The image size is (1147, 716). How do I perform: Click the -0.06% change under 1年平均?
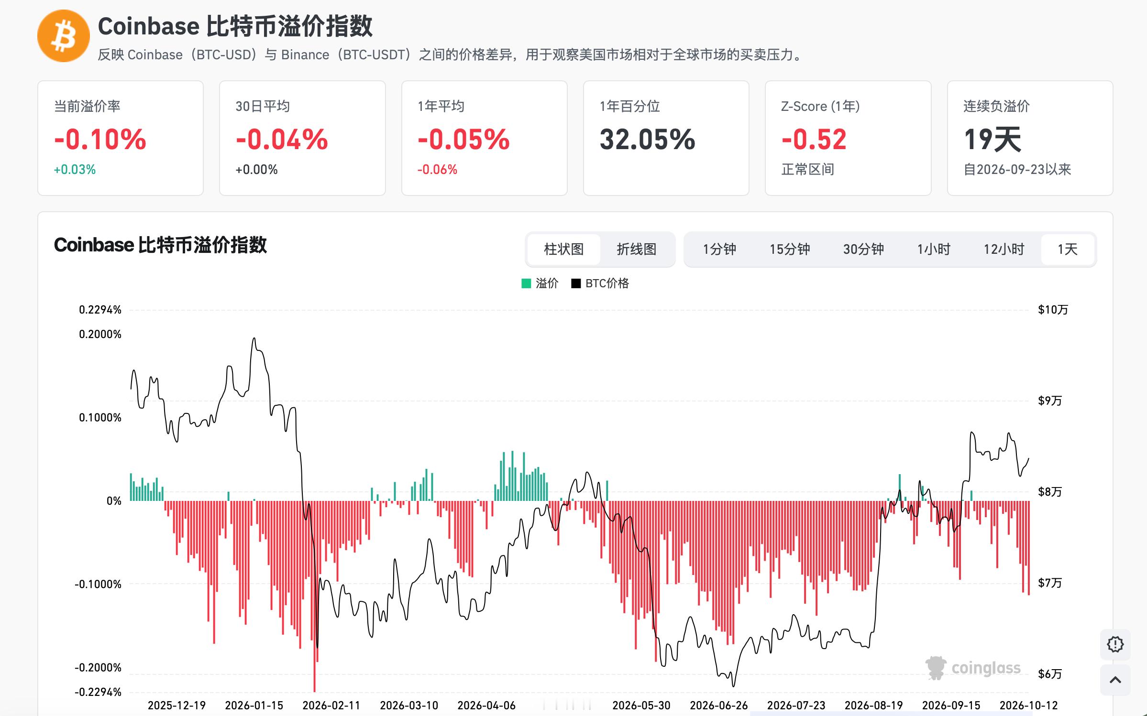coord(437,170)
